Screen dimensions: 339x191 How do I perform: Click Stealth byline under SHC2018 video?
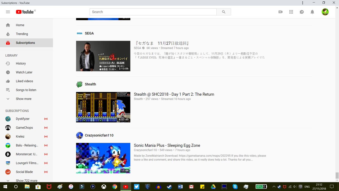138,99
